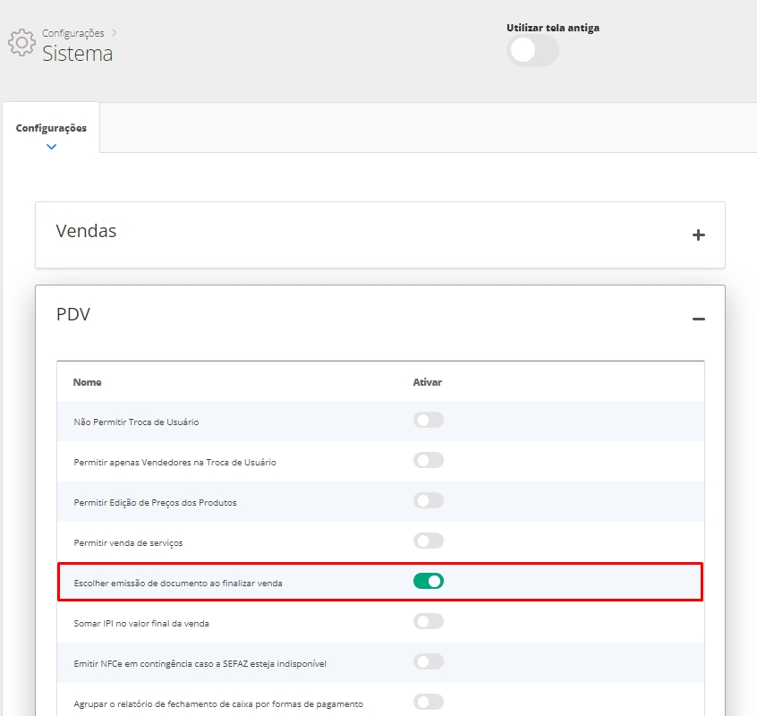
Task: Enable Não Permitir Troca de Usuário
Action: [429, 421]
